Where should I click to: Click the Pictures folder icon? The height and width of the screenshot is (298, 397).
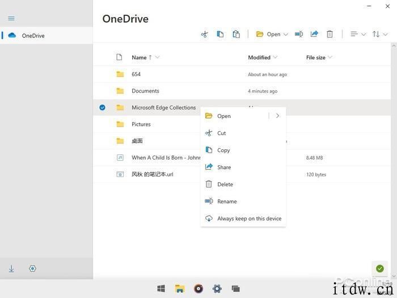(120, 124)
